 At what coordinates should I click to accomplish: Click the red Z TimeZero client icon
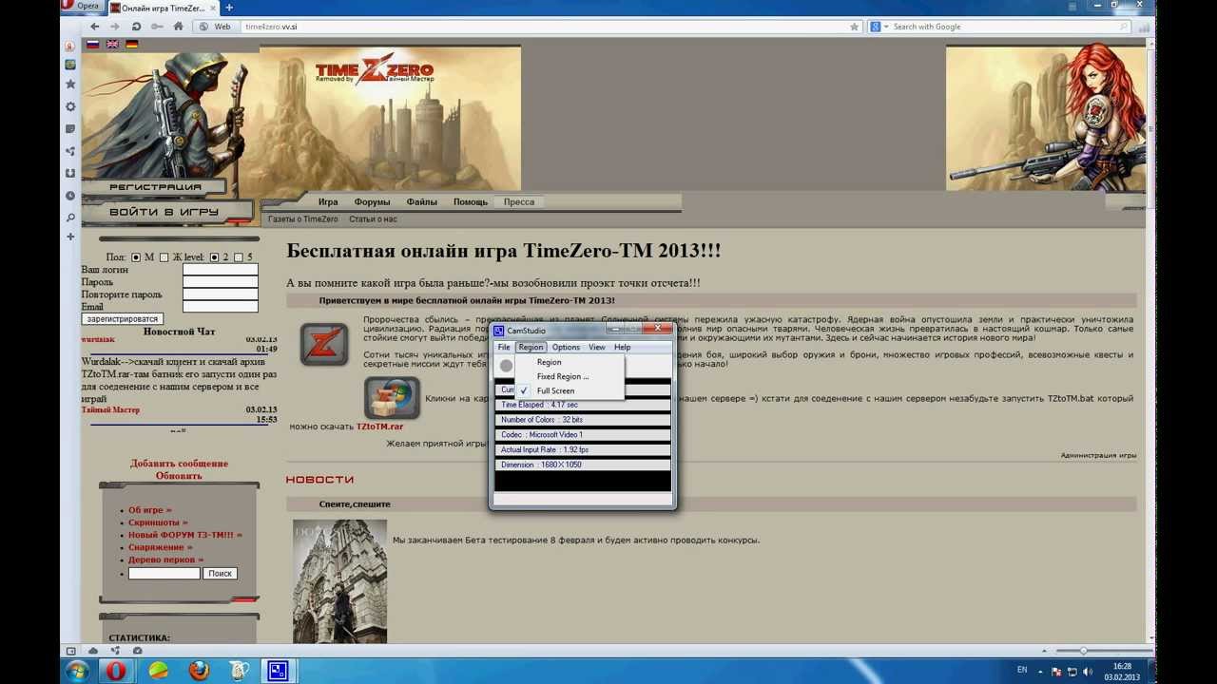324,344
